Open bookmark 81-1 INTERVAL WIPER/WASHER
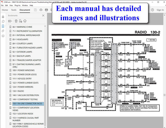166x128 pixels. (x=26, y=35)
